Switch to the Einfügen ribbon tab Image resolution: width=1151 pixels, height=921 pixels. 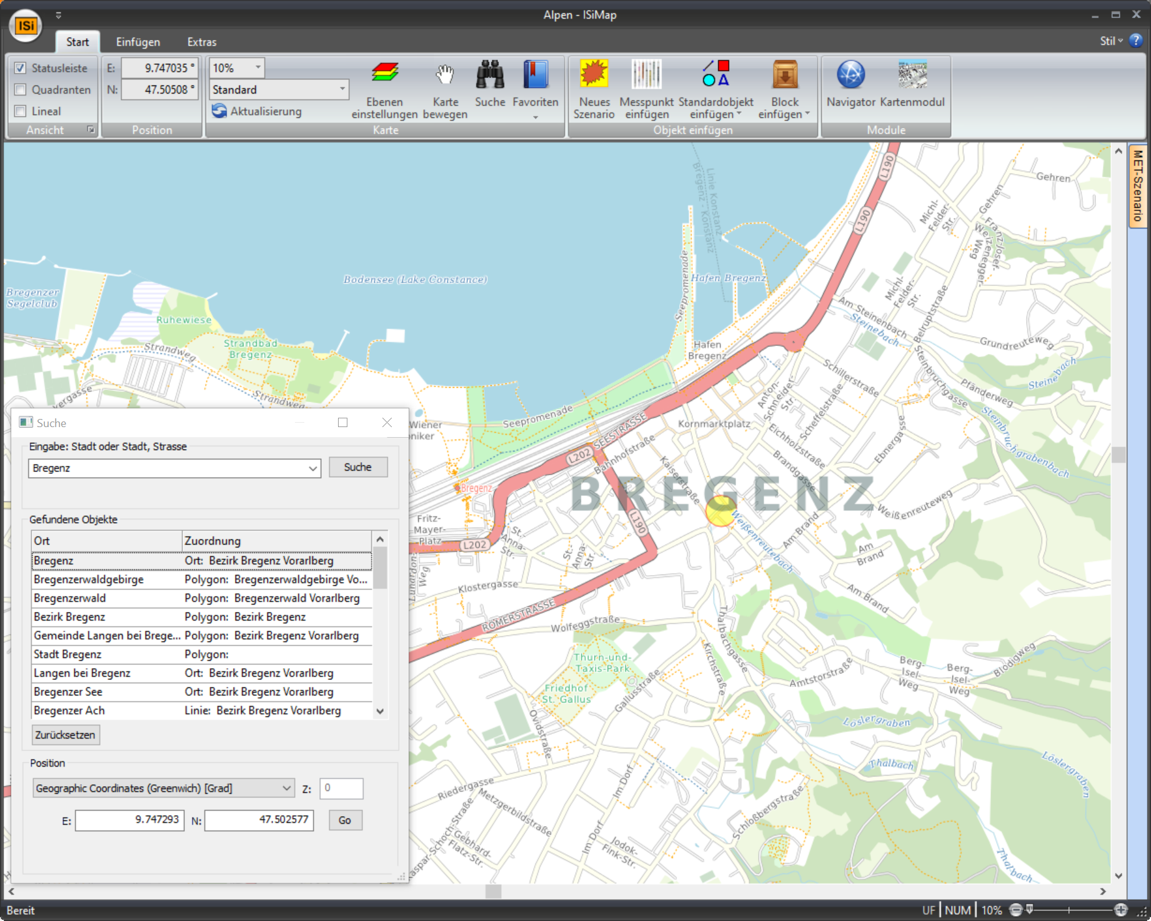point(138,42)
